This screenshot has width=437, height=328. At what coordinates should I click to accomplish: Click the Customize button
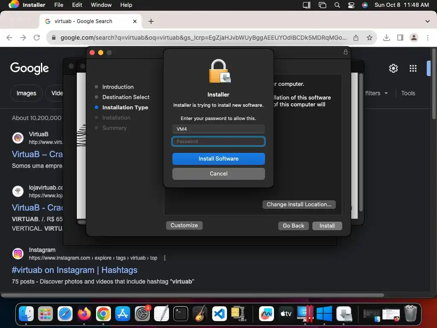[x=184, y=225]
